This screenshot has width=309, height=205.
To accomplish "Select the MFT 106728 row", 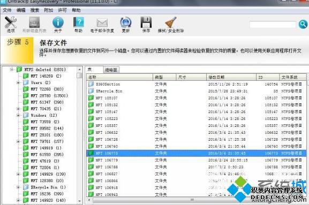I will pyautogui.click(x=197, y=139).
